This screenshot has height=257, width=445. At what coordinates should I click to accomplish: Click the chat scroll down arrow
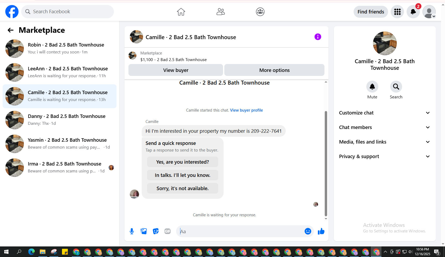[x=326, y=219]
